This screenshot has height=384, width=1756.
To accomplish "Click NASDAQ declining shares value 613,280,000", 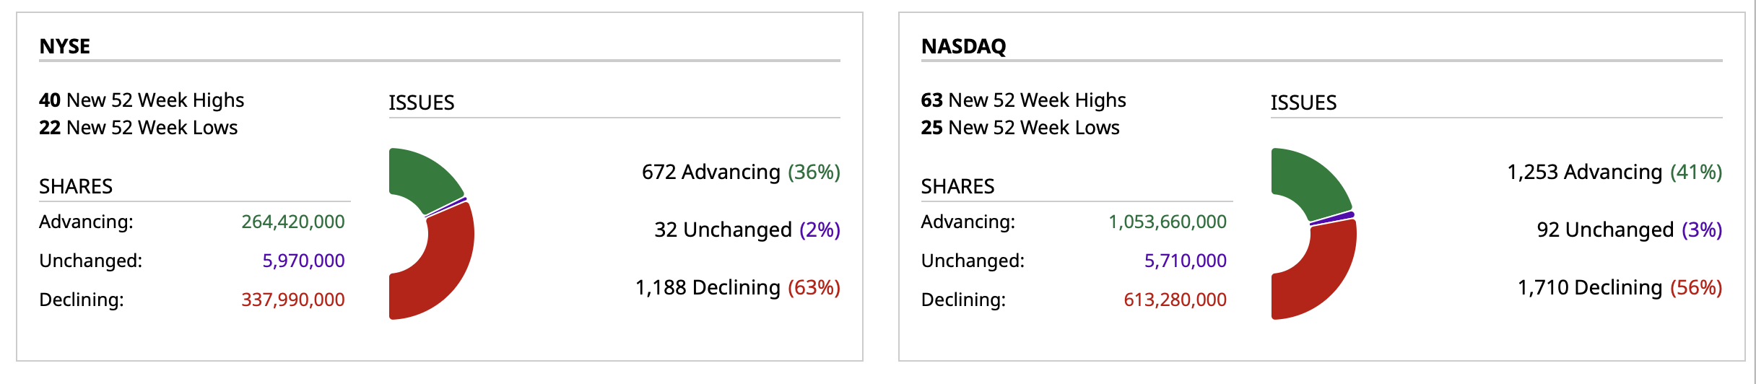I will point(1175,300).
